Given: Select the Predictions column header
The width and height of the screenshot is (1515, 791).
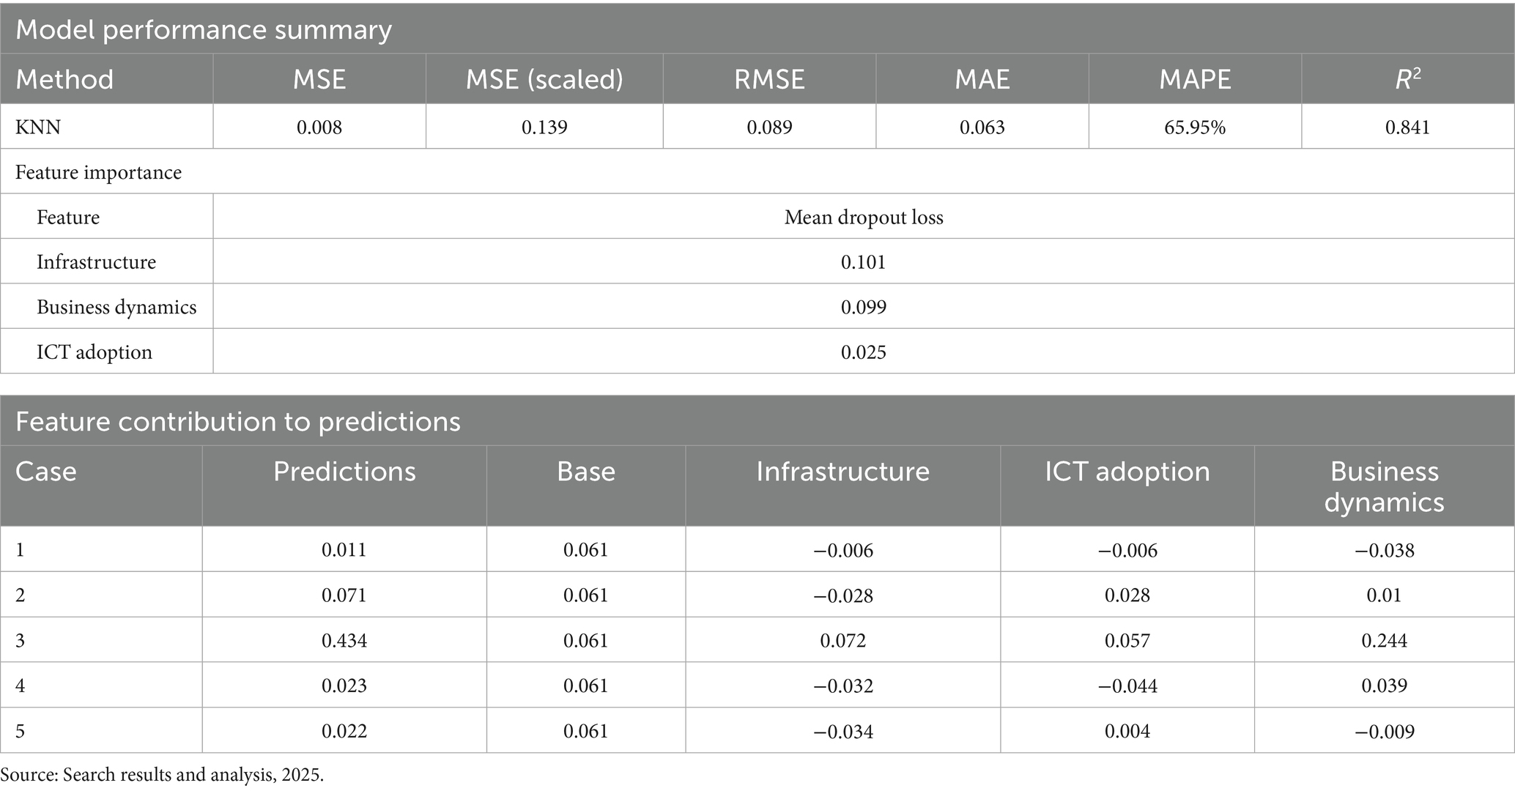Looking at the screenshot, I should tap(344, 471).
